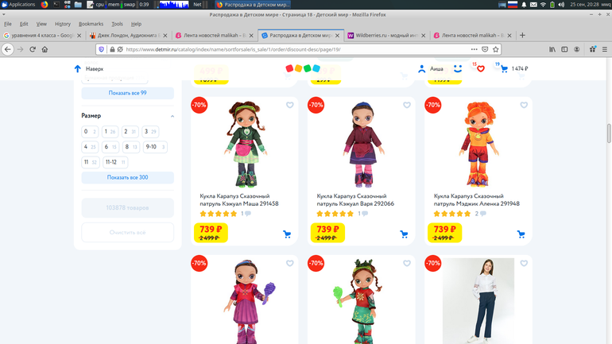Expand list with Показать все 99

(x=127, y=93)
